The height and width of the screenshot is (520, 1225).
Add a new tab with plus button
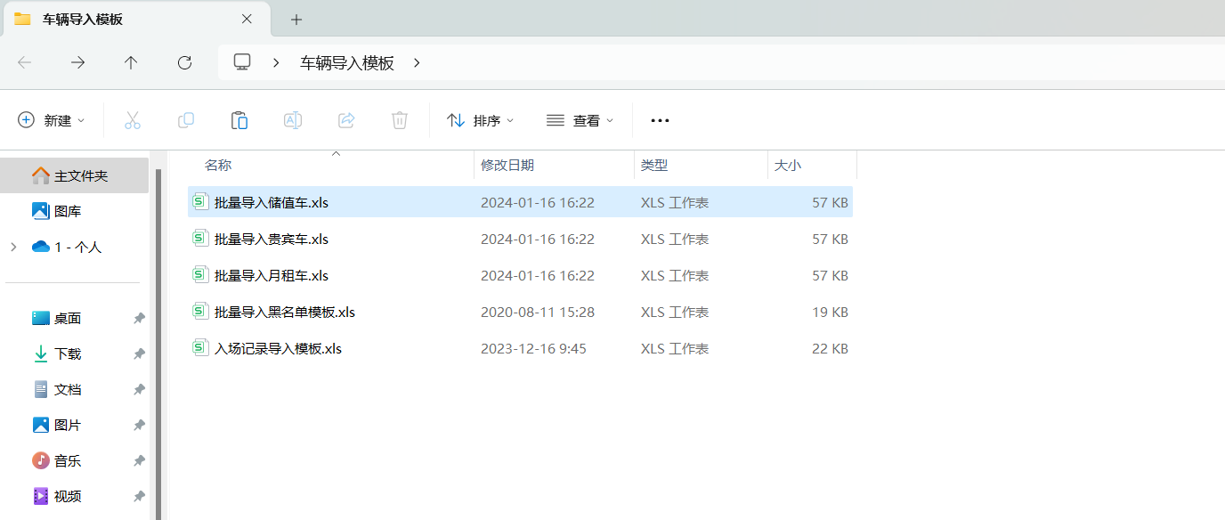[296, 19]
